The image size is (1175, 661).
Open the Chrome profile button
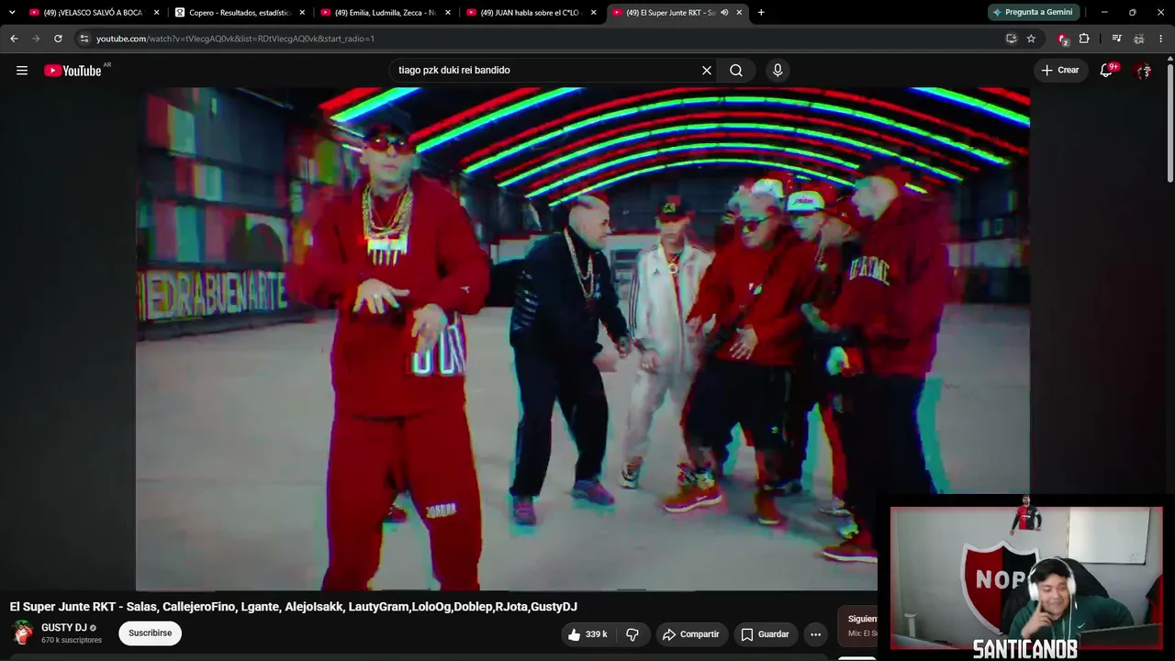(1139, 39)
